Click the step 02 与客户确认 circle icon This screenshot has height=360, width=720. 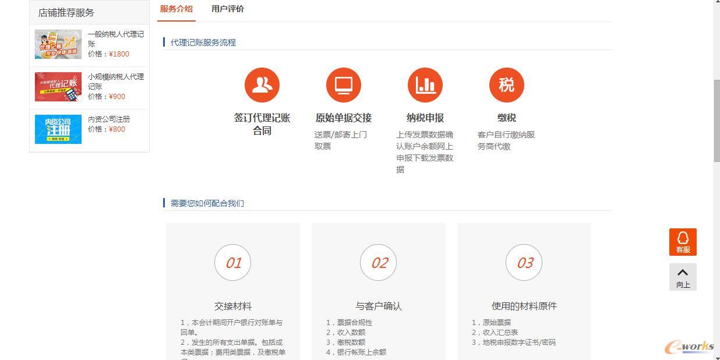[x=378, y=263]
